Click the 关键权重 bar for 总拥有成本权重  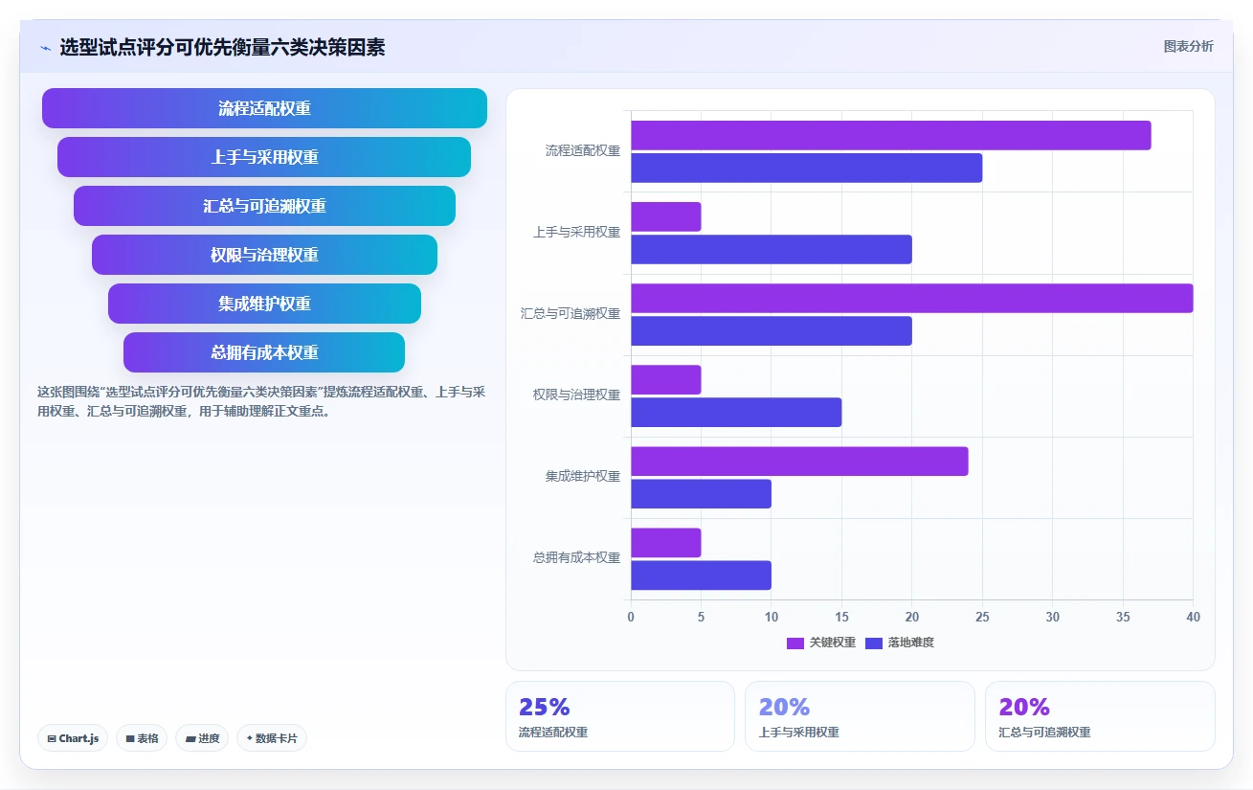(666, 542)
